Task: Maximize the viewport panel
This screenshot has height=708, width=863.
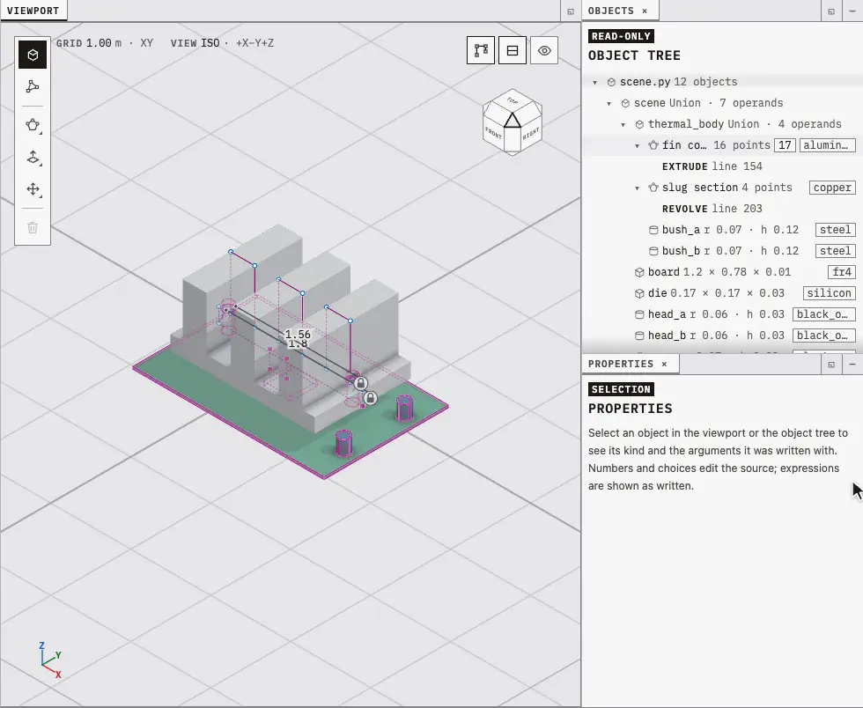Action: pyautogui.click(x=571, y=11)
